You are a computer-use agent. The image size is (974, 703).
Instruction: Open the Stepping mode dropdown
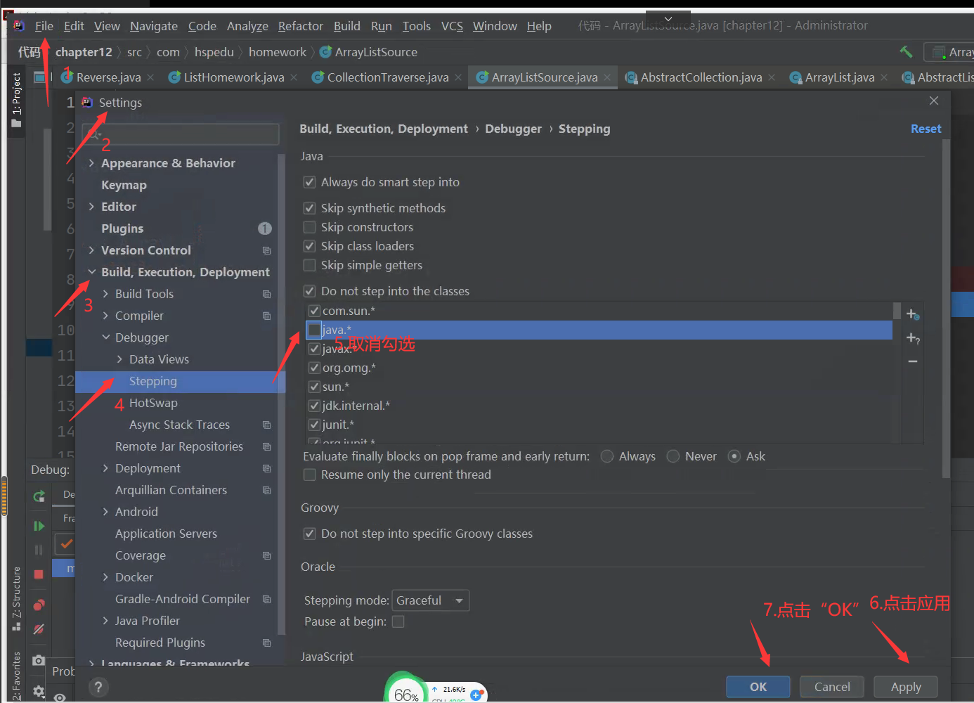[x=430, y=600]
